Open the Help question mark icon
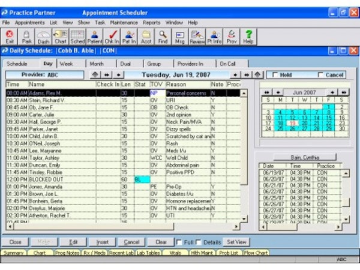 click(248, 37)
